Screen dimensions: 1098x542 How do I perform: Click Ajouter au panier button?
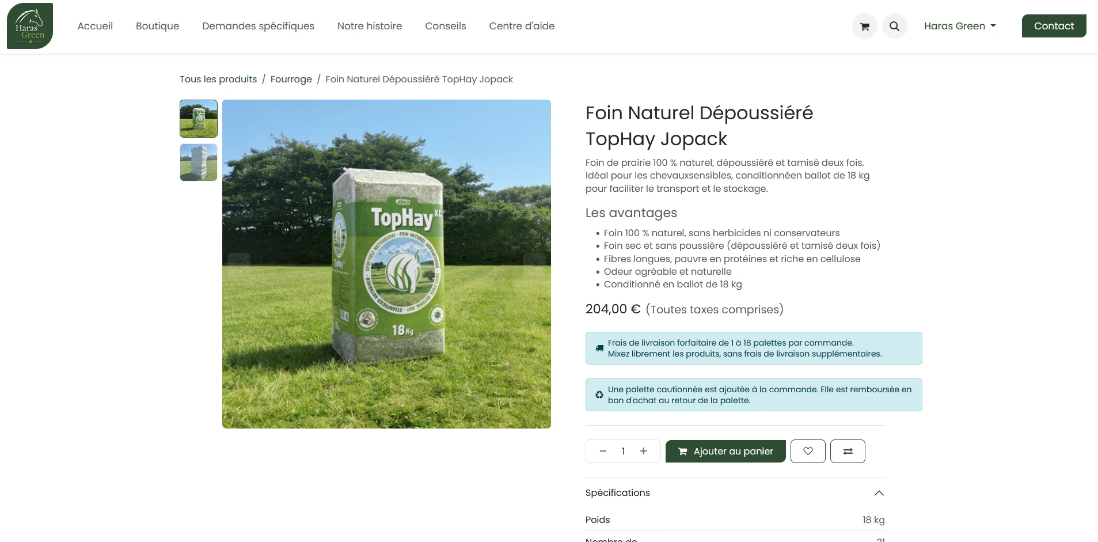[x=725, y=451]
